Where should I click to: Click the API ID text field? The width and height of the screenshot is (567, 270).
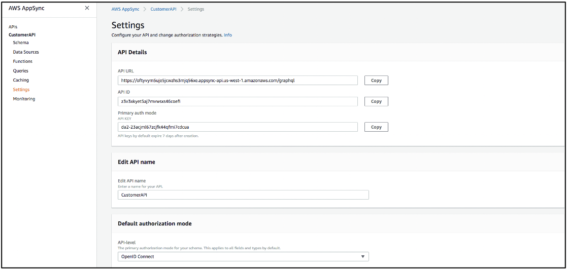pyautogui.click(x=238, y=101)
